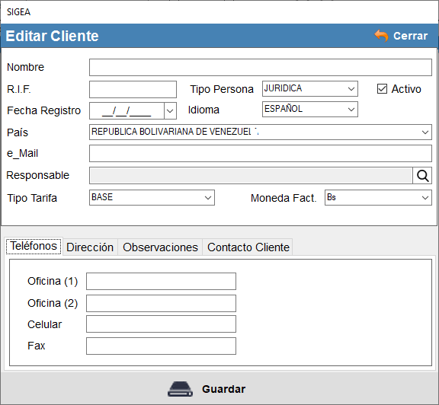Select the Teléfonos tab

point(34,246)
